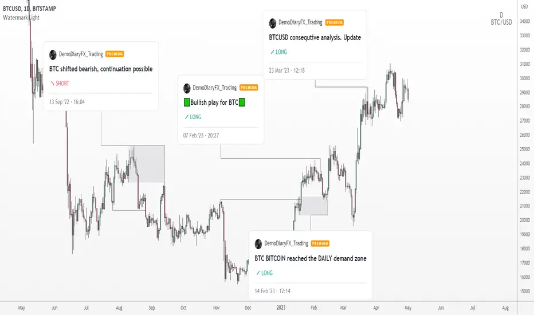Click the avatar on the 23 Mar '23 idea card
The width and height of the screenshot is (534, 315).
coord(273,23)
